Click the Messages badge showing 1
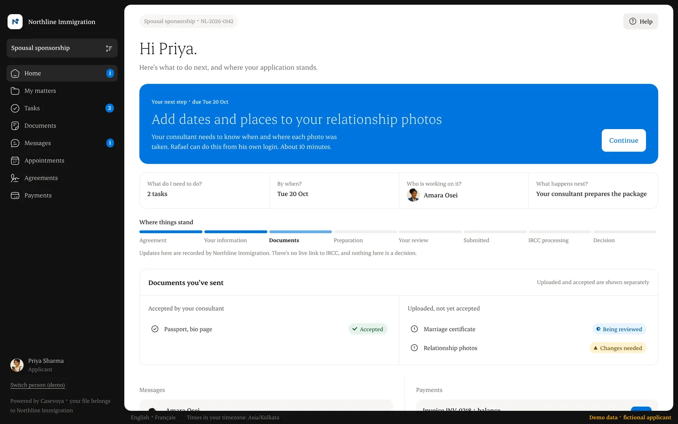678x424 pixels. 110,143
